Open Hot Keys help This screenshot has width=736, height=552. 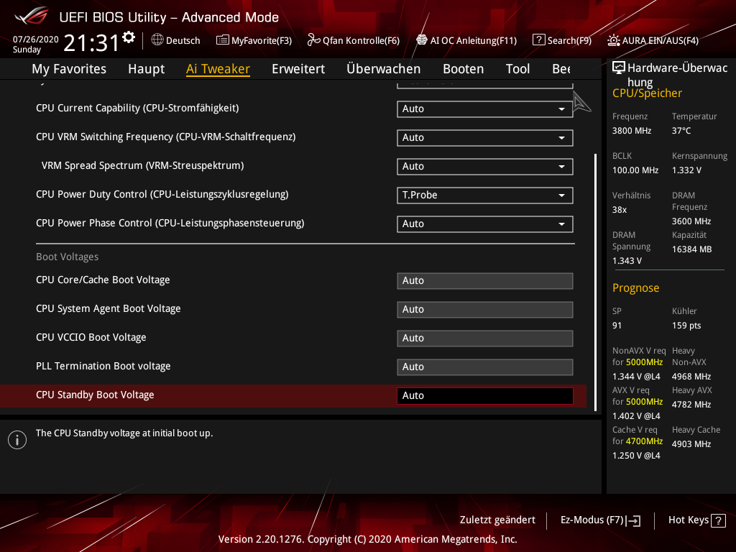tap(696, 520)
